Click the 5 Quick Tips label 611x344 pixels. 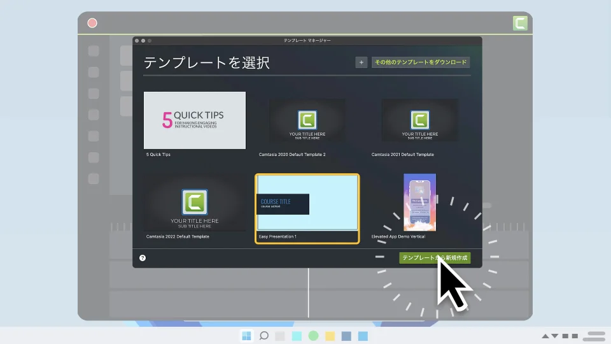tap(158, 154)
